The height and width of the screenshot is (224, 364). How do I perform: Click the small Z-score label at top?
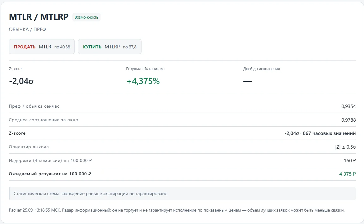click(x=15, y=69)
